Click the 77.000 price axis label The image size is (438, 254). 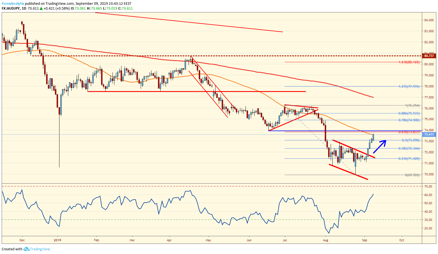429,97
